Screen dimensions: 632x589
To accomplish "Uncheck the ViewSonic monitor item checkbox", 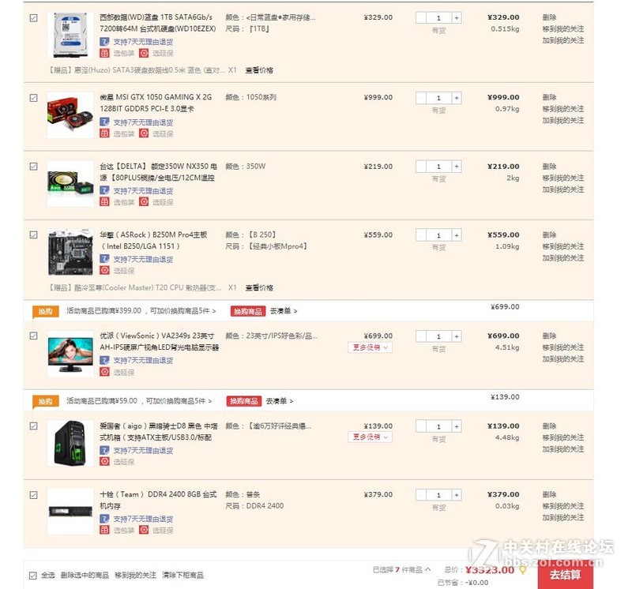I will pos(33,336).
